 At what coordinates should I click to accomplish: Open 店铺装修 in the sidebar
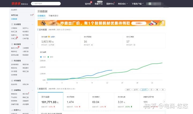pyautogui.click(x=25, y=101)
